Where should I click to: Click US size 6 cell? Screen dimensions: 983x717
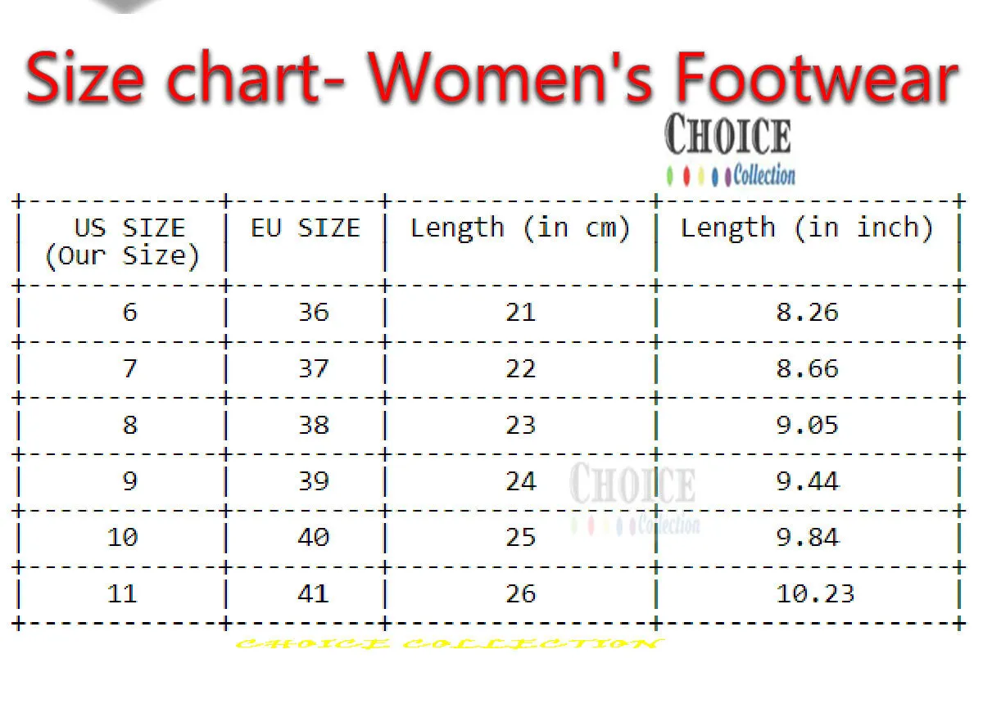(130, 312)
